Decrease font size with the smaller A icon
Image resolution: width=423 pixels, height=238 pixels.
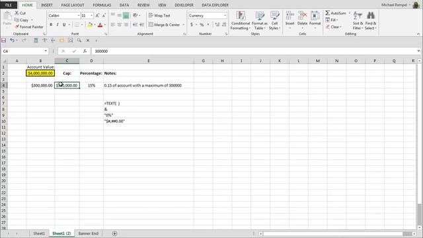(x=104, y=16)
